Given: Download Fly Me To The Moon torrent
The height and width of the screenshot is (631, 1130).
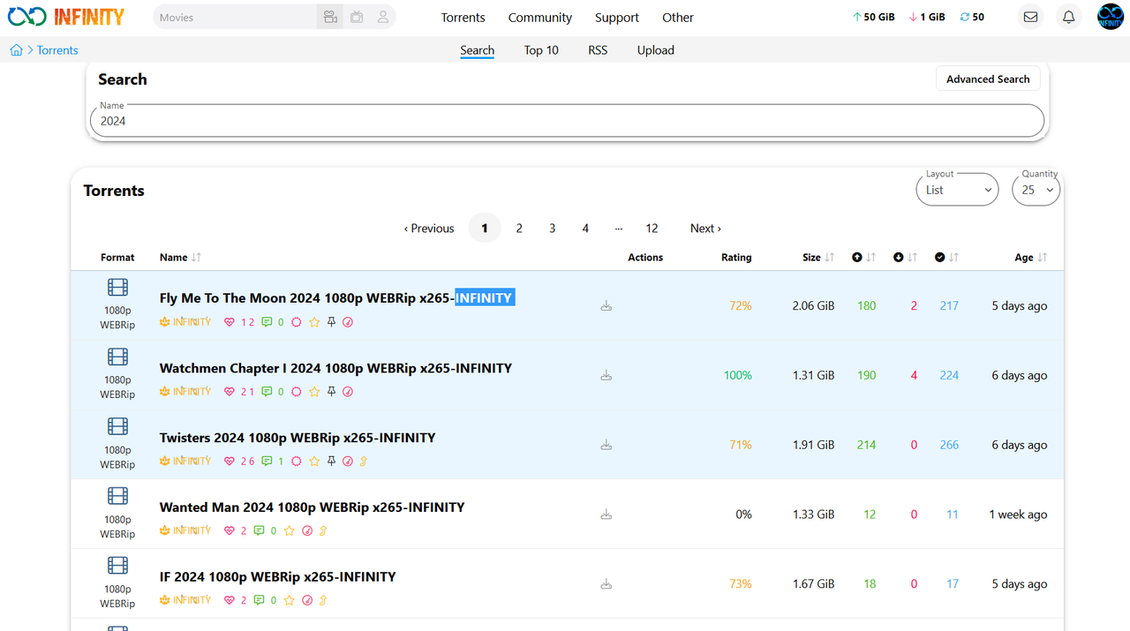Looking at the screenshot, I should 606,306.
